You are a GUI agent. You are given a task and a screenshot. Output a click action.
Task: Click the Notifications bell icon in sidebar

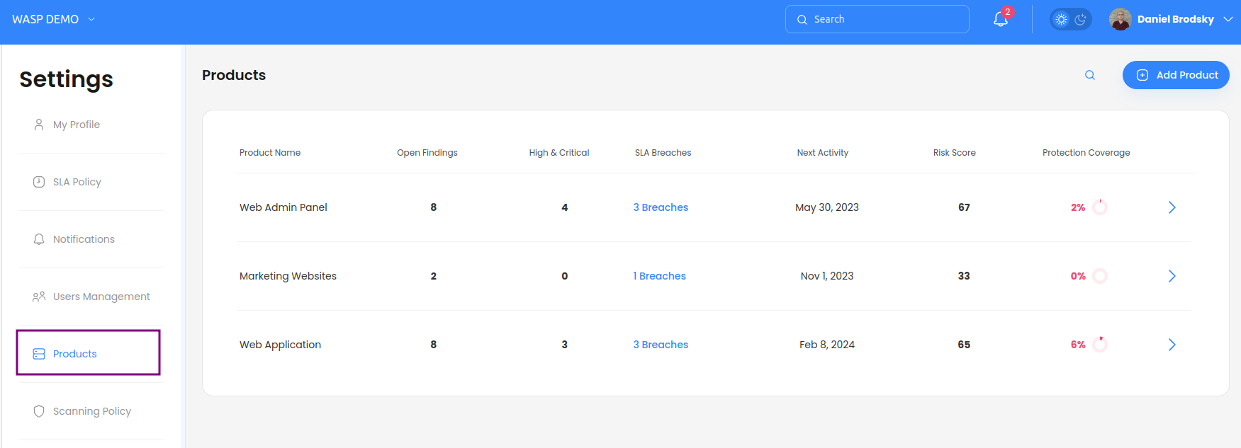coord(39,239)
